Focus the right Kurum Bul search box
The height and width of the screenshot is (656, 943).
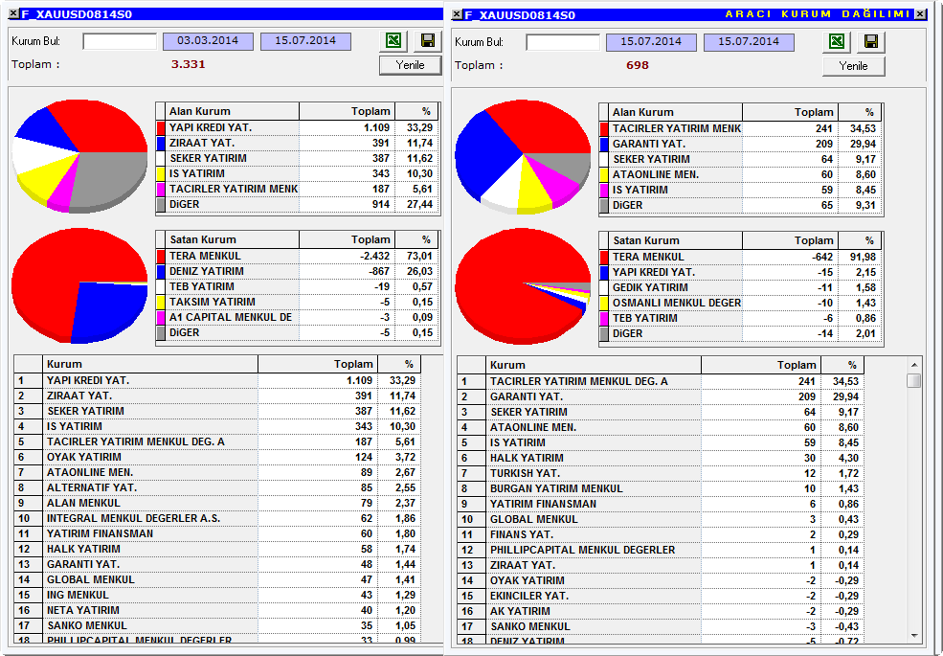pos(563,42)
